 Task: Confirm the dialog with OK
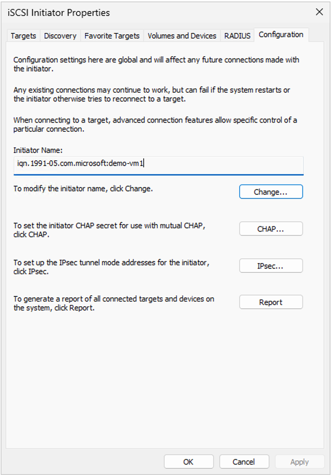[x=188, y=462]
